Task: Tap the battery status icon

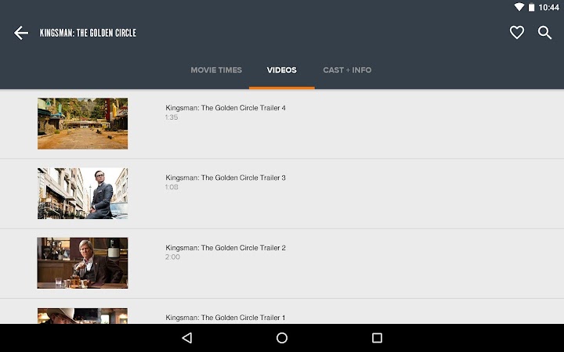Action: [x=532, y=7]
